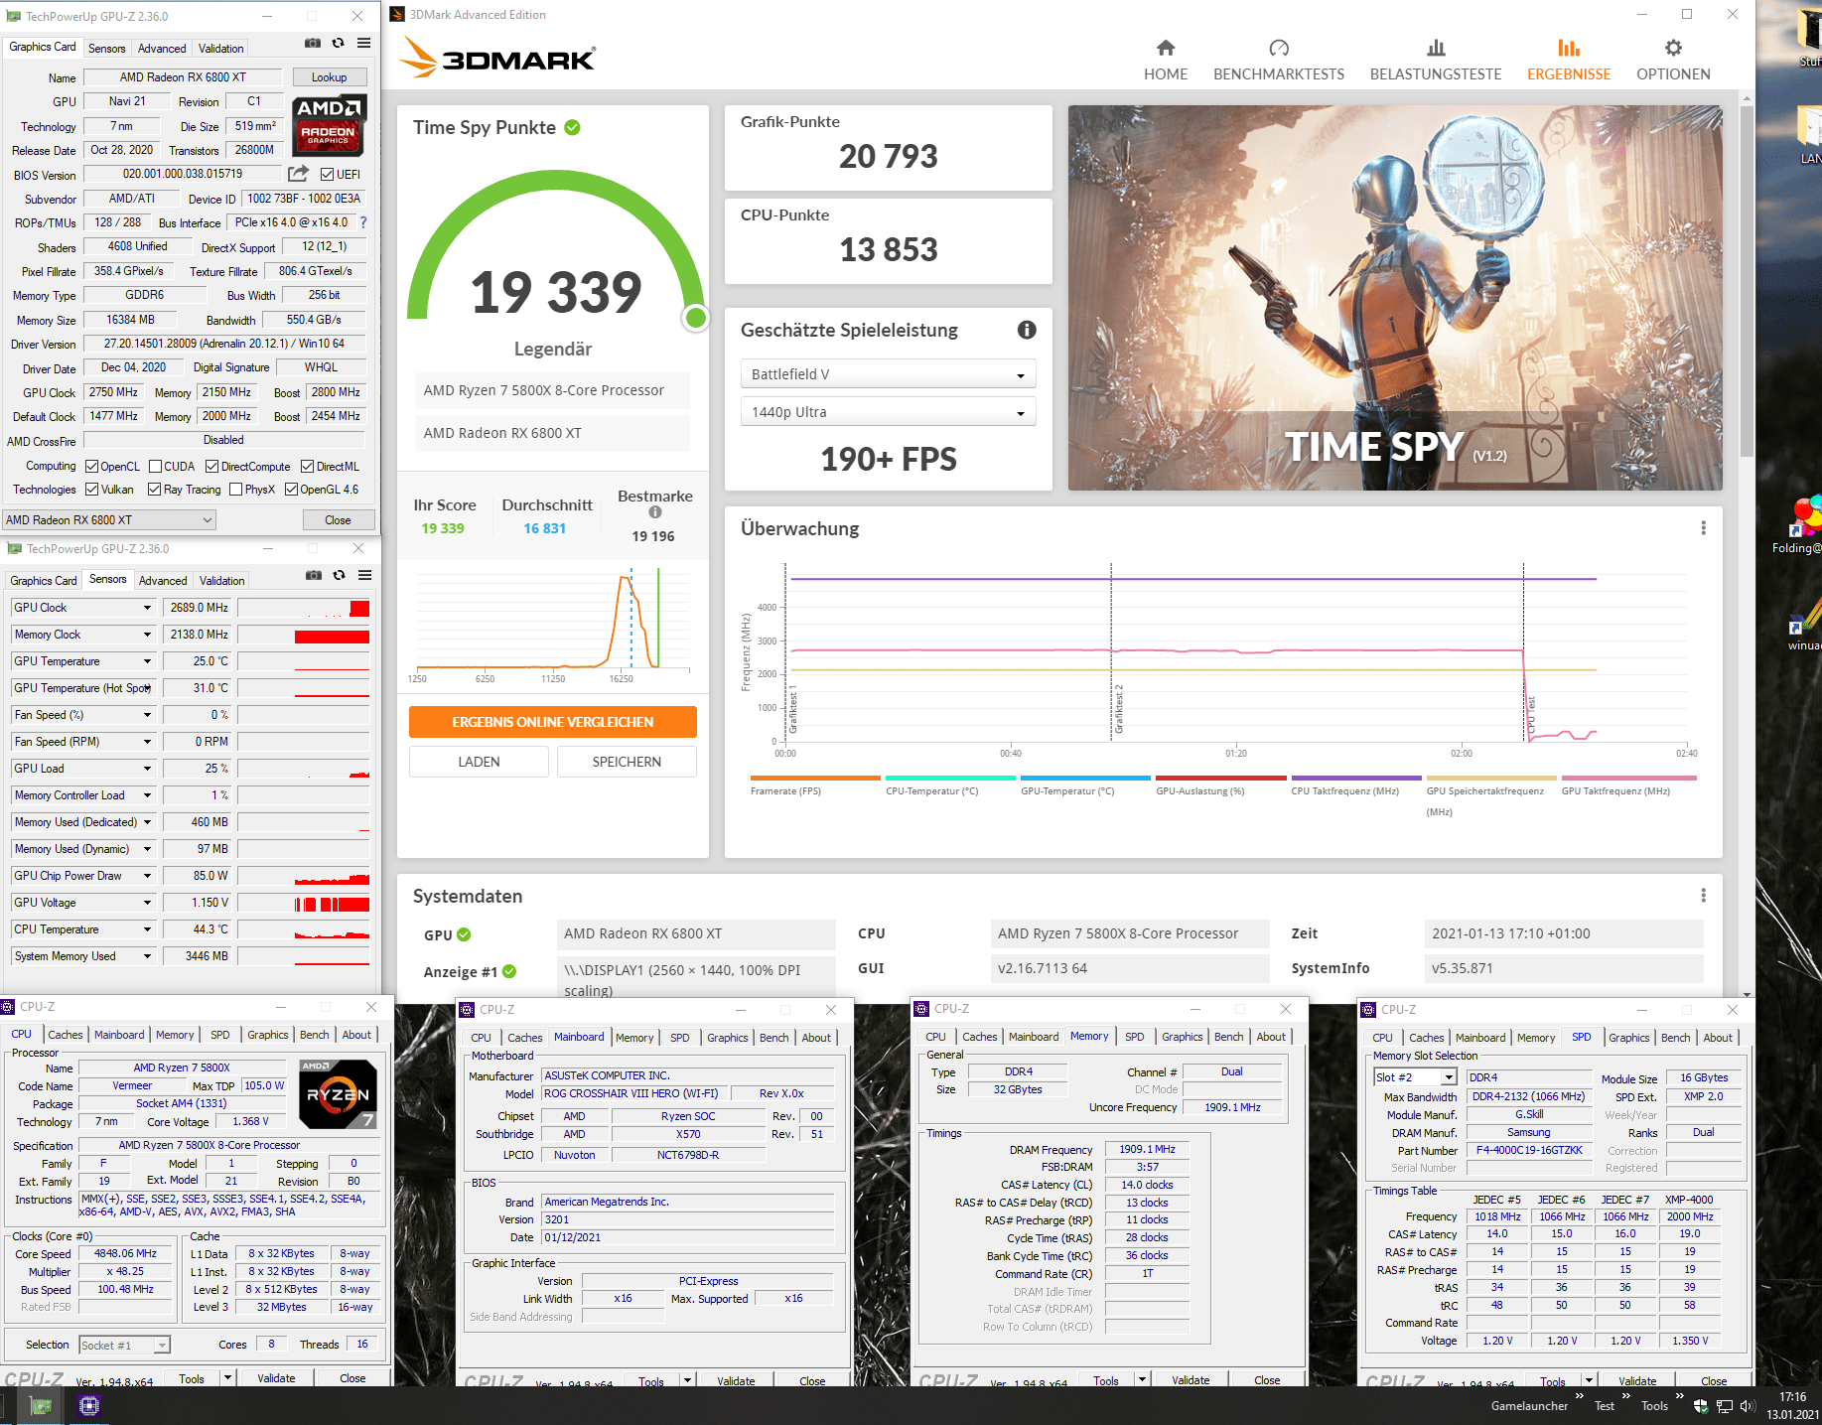Open the OPTIONEN tab in 3DMark

[x=1673, y=61]
